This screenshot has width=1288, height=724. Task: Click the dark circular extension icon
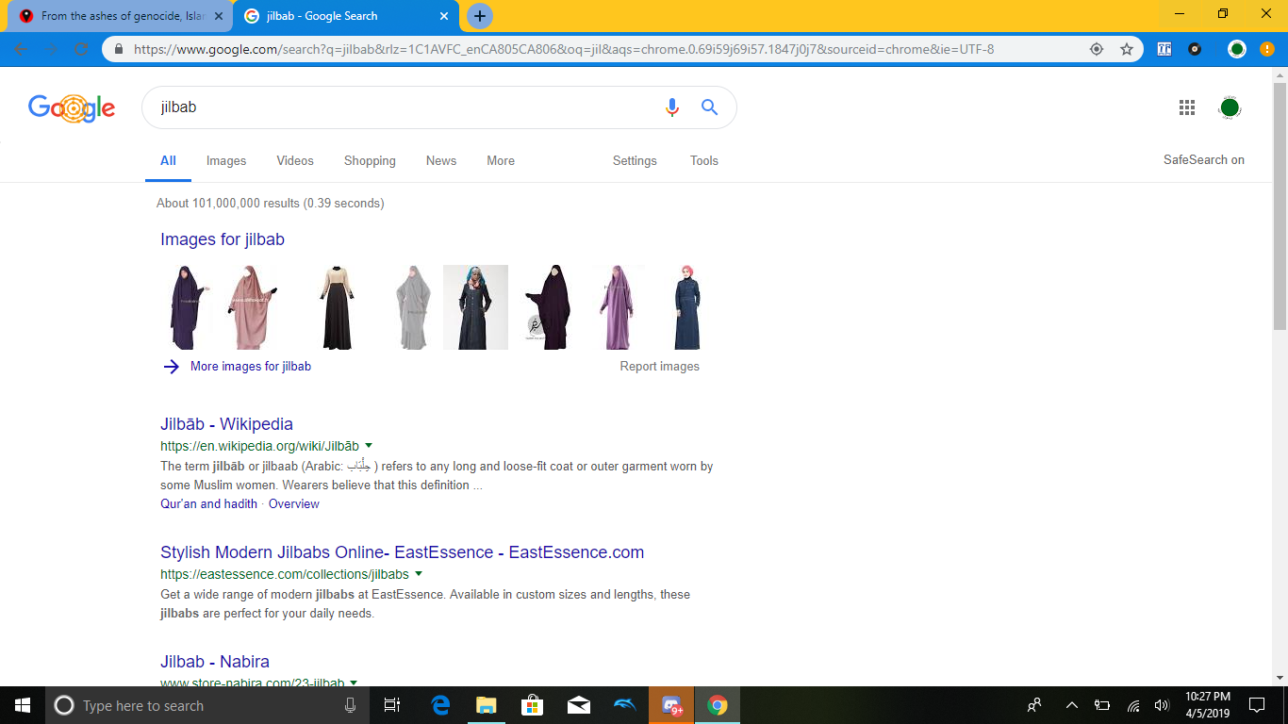point(1195,49)
